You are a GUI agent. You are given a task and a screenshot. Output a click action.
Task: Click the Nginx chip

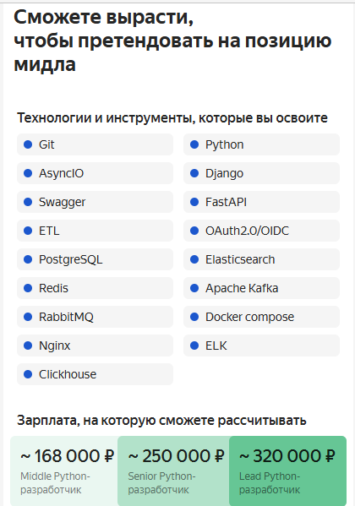pyautogui.click(x=95, y=345)
